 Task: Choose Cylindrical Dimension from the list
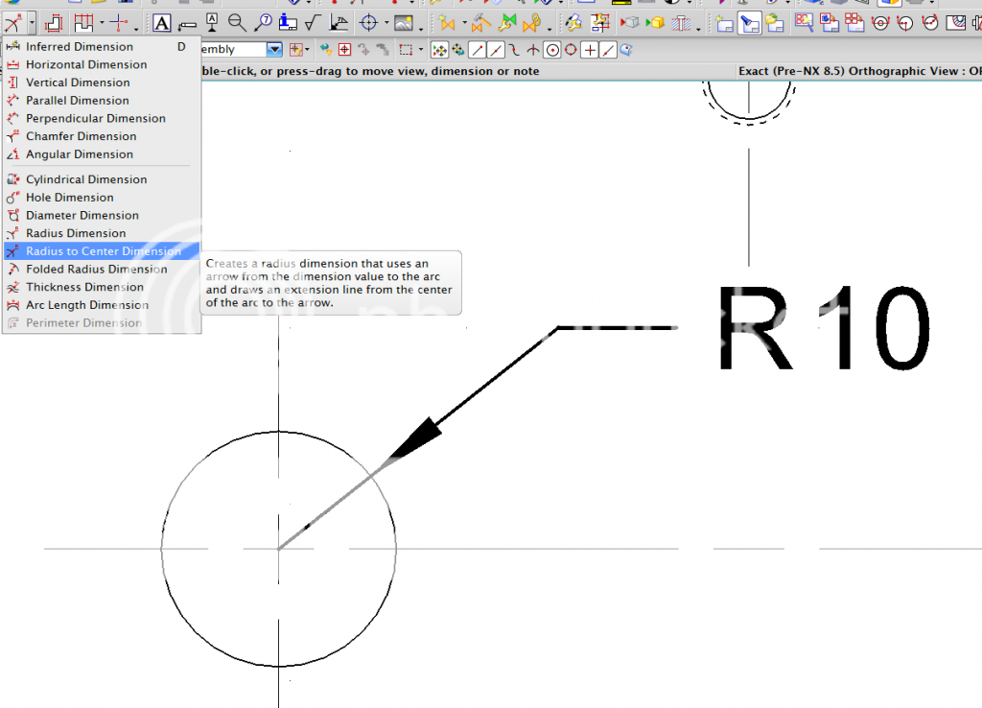[102, 179]
